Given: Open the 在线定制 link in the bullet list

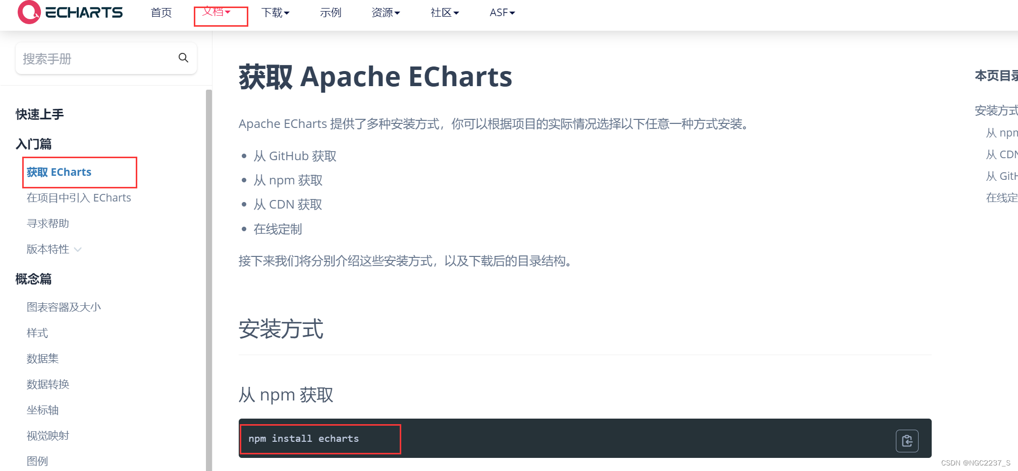Looking at the screenshot, I should click(277, 229).
